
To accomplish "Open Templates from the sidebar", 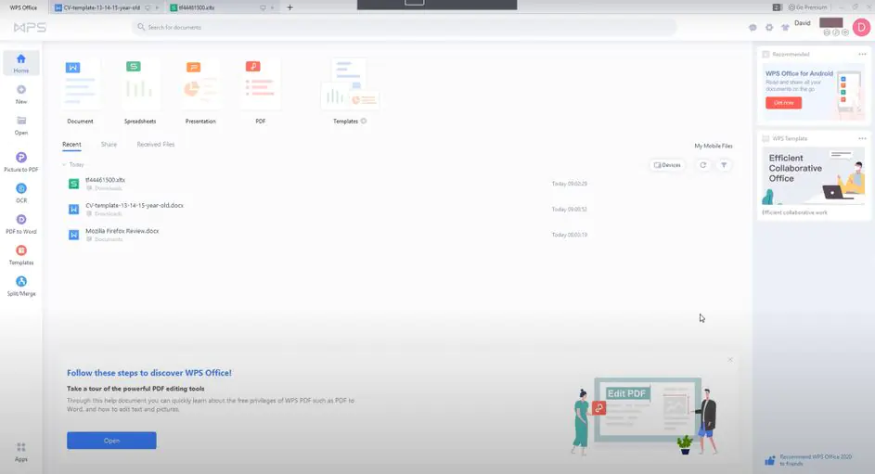I will click(x=21, y=255).
